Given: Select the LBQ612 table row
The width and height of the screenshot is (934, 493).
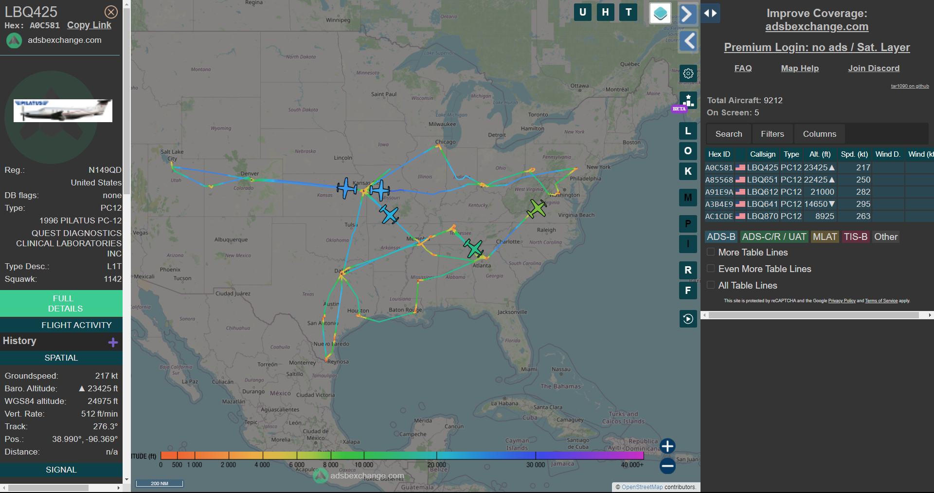Looking at the screenshot, I should point(819,192).
